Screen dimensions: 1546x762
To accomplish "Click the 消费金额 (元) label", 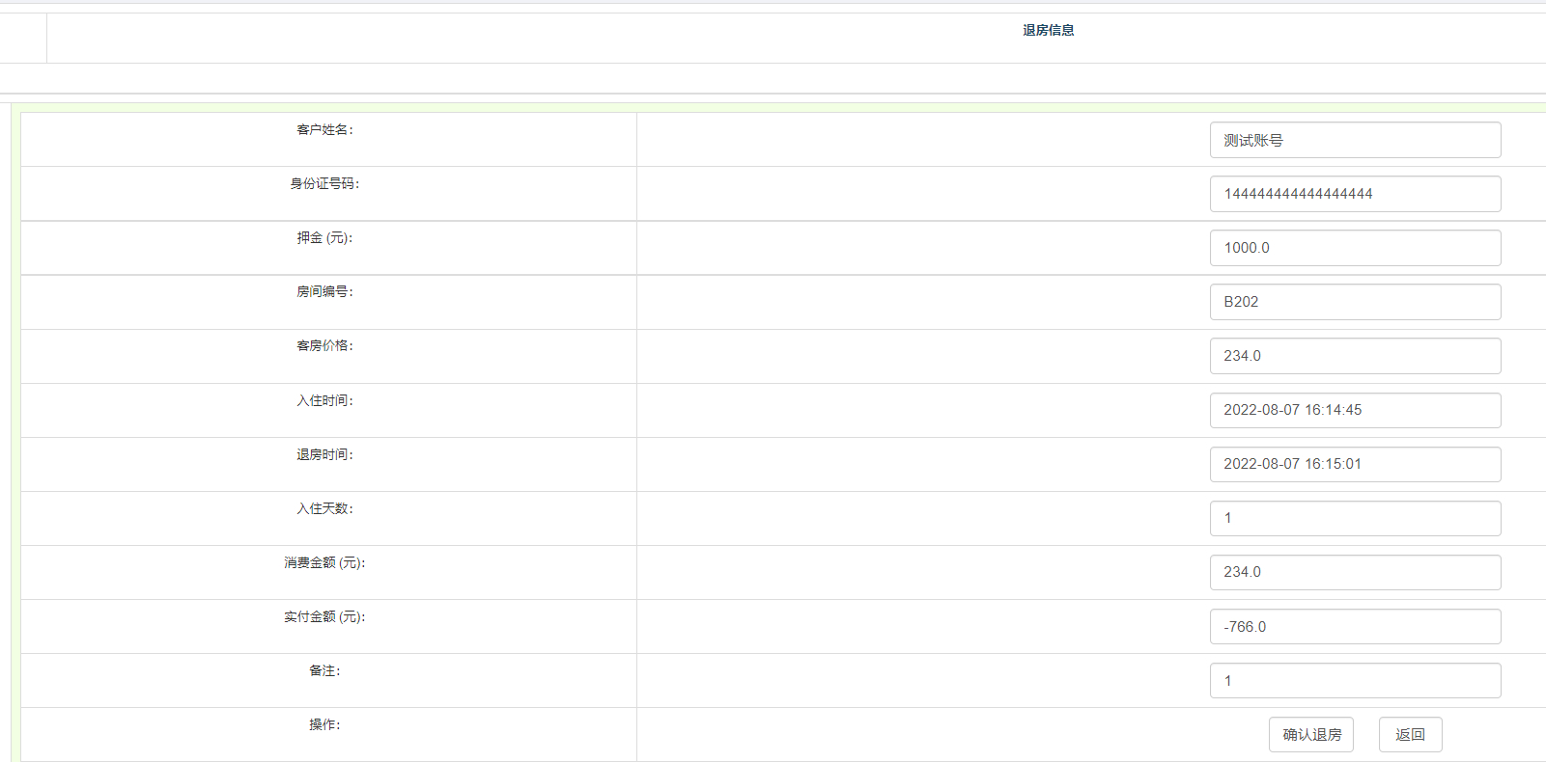I will (325, 562).
